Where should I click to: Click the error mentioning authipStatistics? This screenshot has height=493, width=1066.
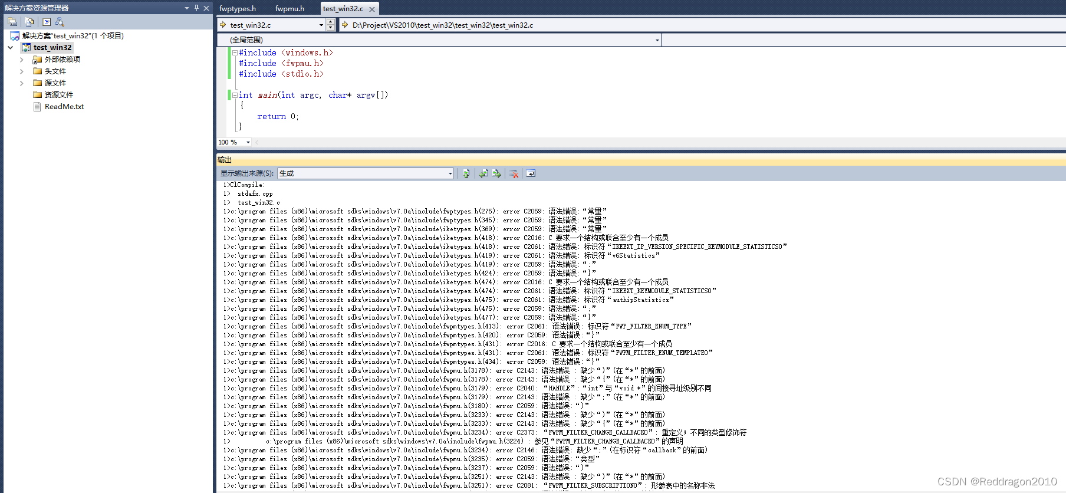449,300
